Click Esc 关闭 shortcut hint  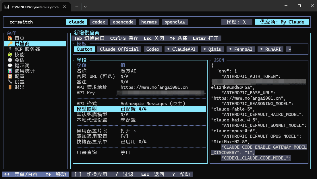pos(154,38)
